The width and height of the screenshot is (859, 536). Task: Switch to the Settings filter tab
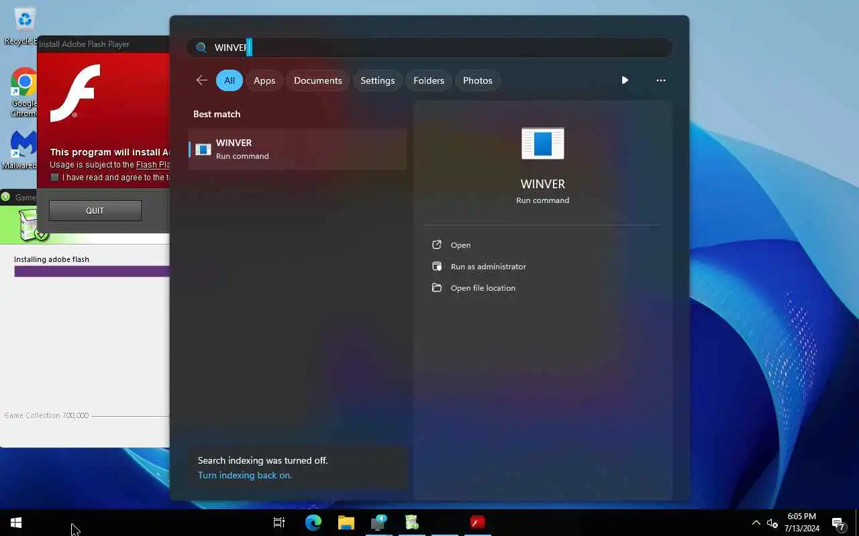[x=378, y=80]
